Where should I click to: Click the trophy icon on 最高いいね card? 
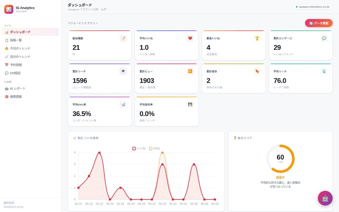[x=257, y=38]
